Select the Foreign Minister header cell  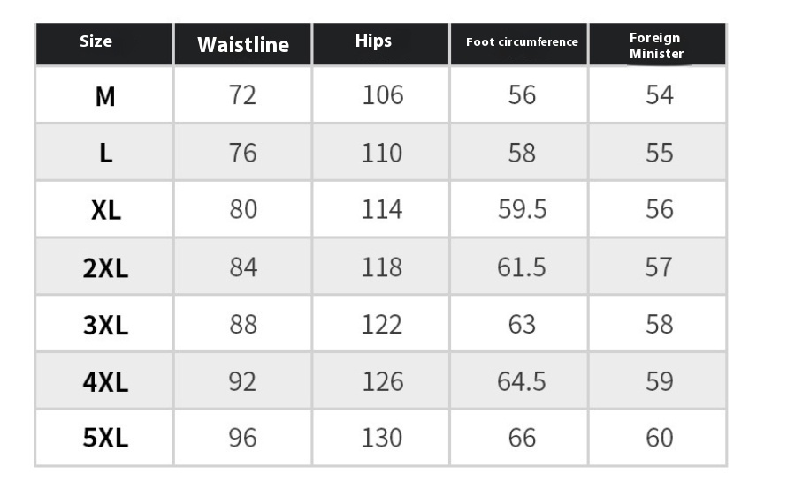[x=656, y=46]
